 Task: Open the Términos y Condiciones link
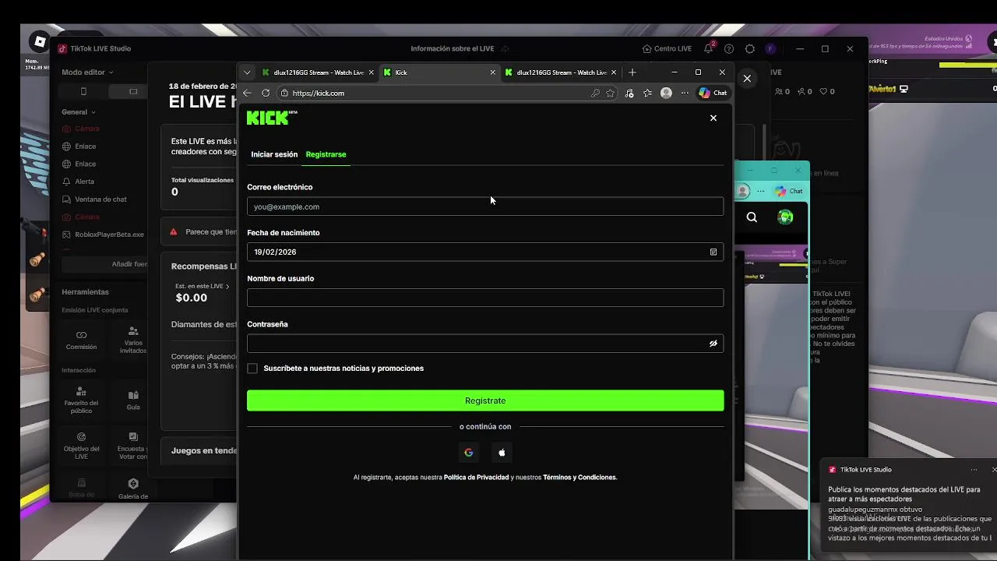click(x=580, y=478)
